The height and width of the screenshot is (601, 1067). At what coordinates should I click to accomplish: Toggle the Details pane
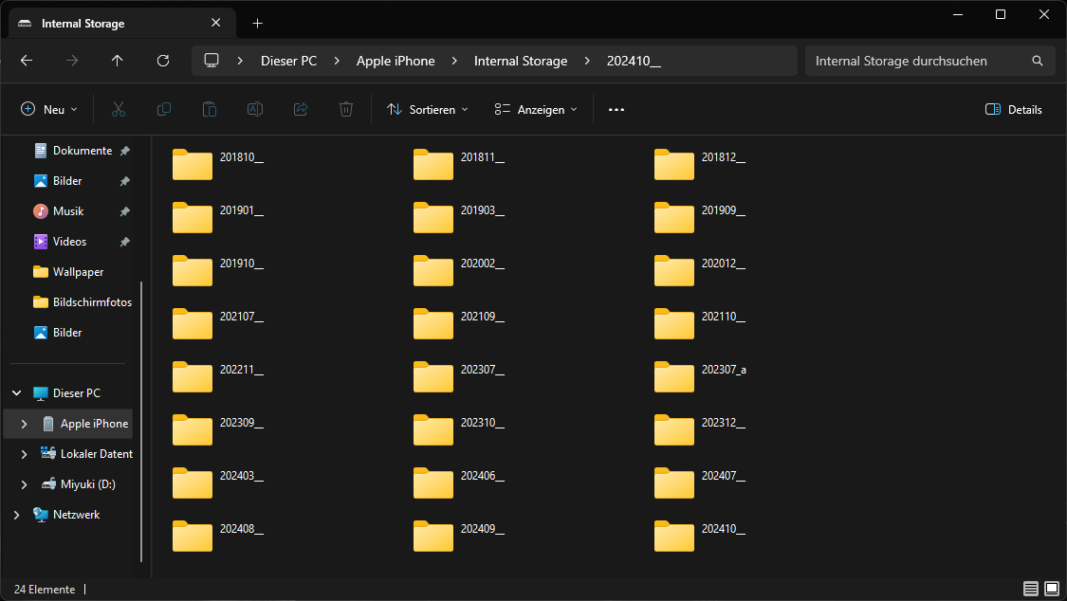tap(1013, 109)
